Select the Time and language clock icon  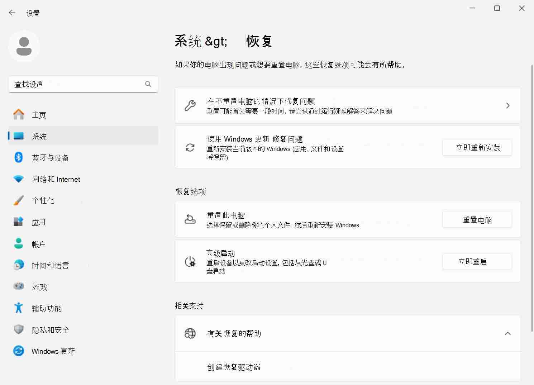pos(18,265)
